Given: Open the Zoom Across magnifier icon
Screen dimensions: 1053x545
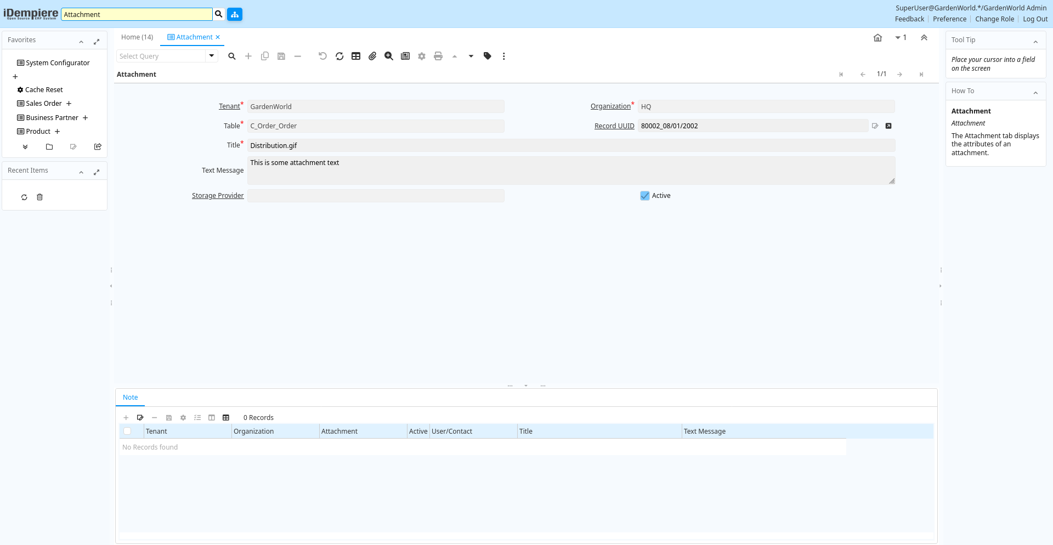Looking at the screenshot, I should click(389, 56).
